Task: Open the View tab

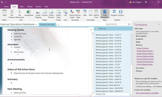Action: [x=46, y=7]
